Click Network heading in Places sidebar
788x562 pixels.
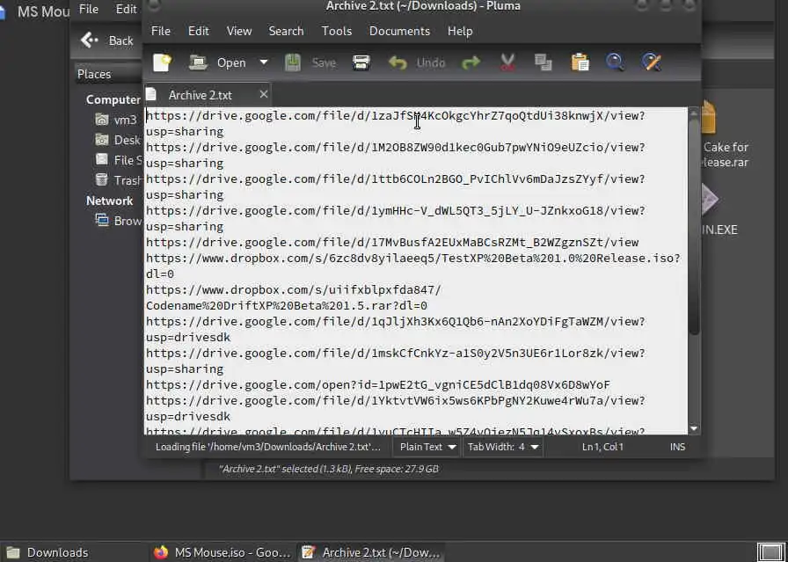[x=110, y=201]
